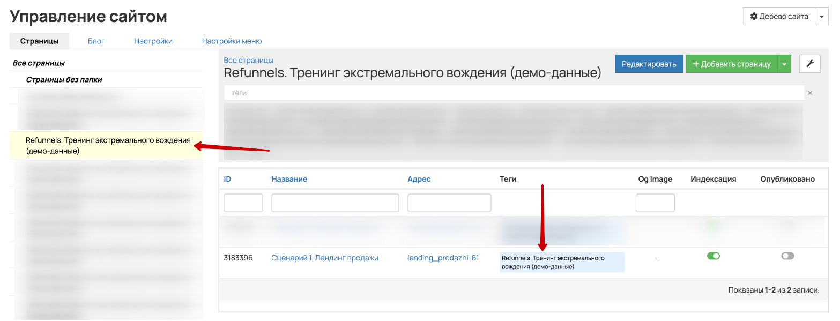Screen dimensions: 840x321
Task: Click the Добавить страницу button
Action: coord(732,64)
